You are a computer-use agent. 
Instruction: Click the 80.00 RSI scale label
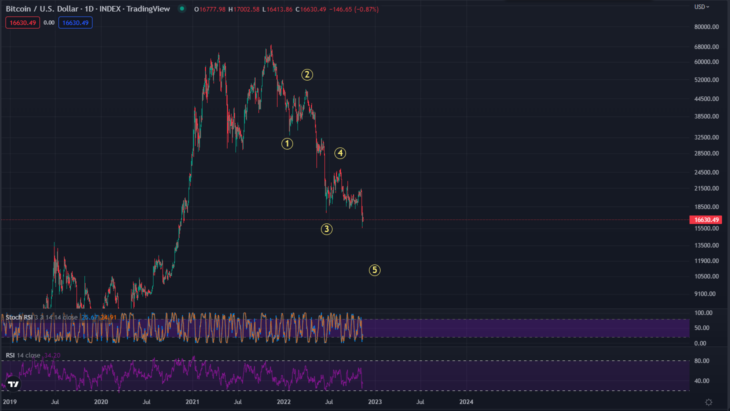[702, 361]
